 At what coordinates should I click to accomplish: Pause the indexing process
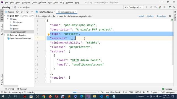click(x=98, y=92)
